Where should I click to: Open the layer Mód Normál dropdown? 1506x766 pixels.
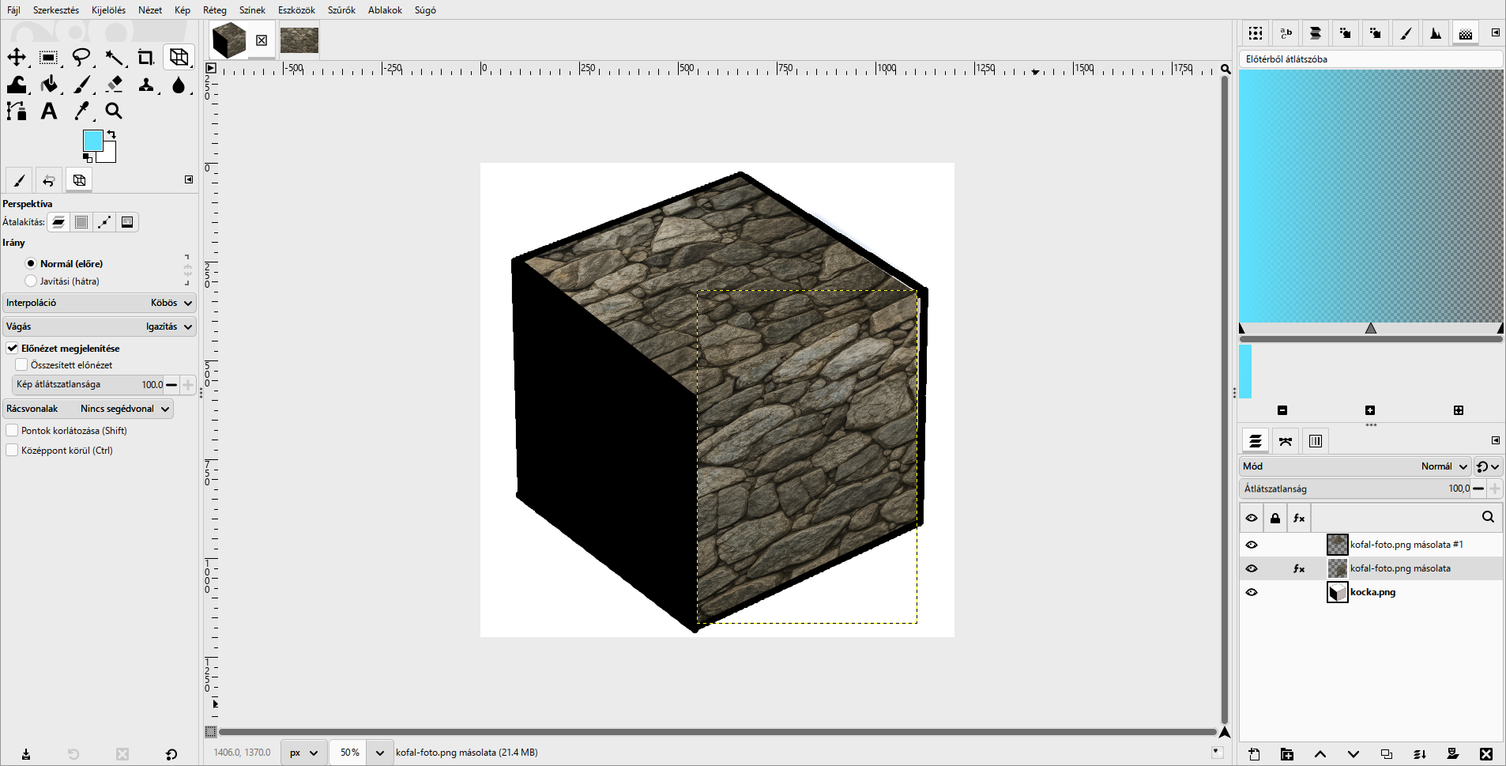[x=1355, y=466]
